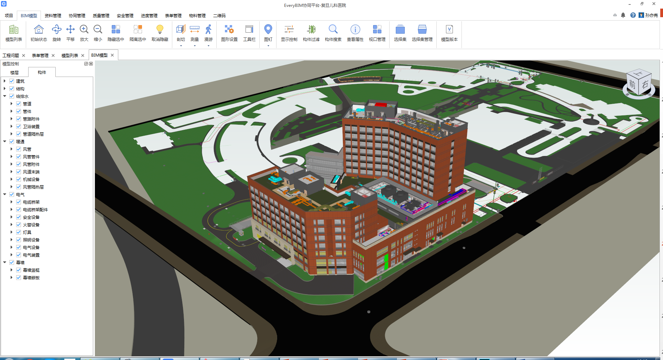Click 查看属性 view properties icon
This screenshot has width=663, height=360.
355,33
